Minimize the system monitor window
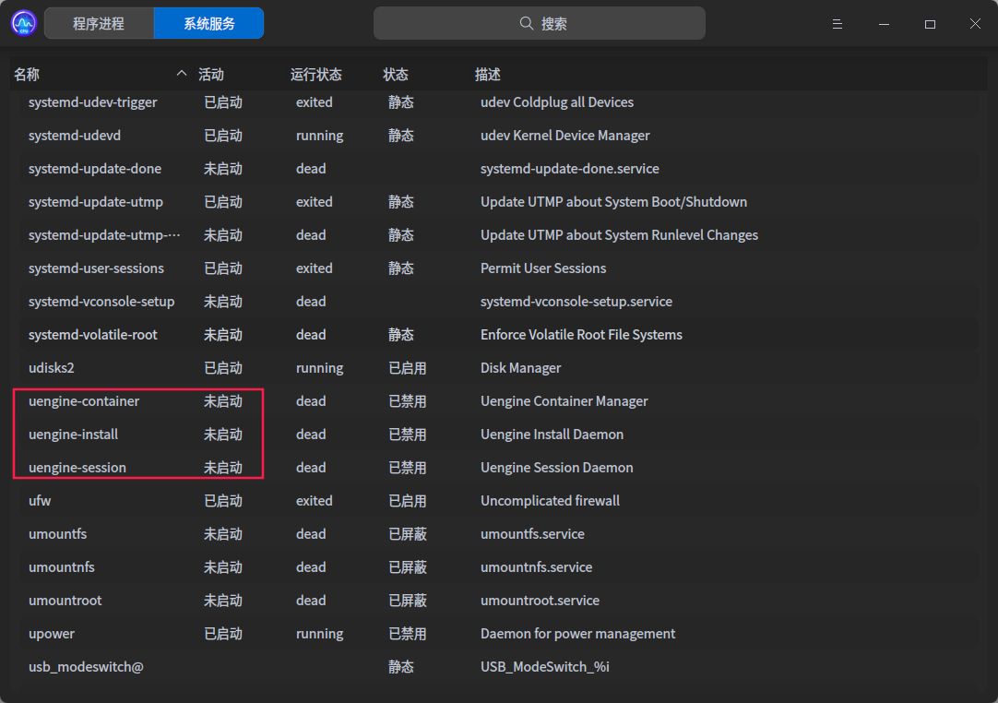This screenshot has height=703, width=998. click(x=884, y=24)
